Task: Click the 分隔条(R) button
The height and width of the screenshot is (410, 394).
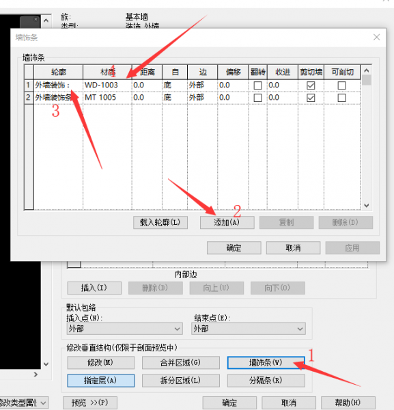Action: pos(266,381)
